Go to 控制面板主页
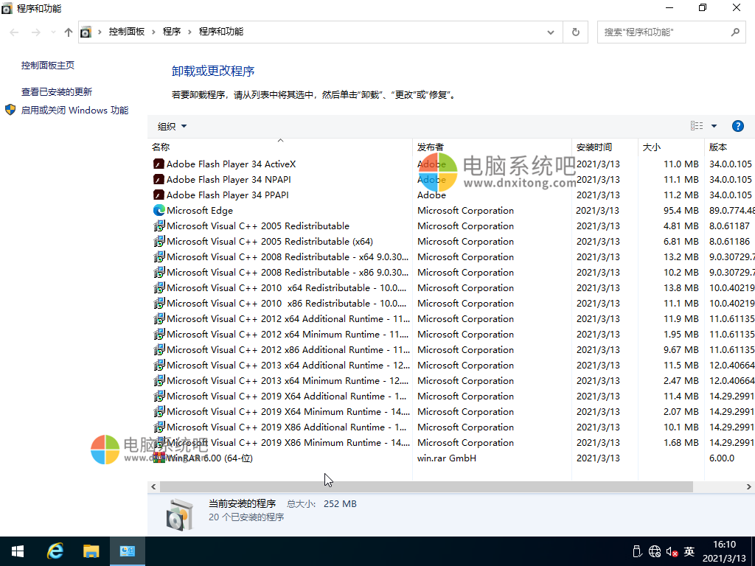This screenshot has width=755, height=566. click(x=48, y=66)
